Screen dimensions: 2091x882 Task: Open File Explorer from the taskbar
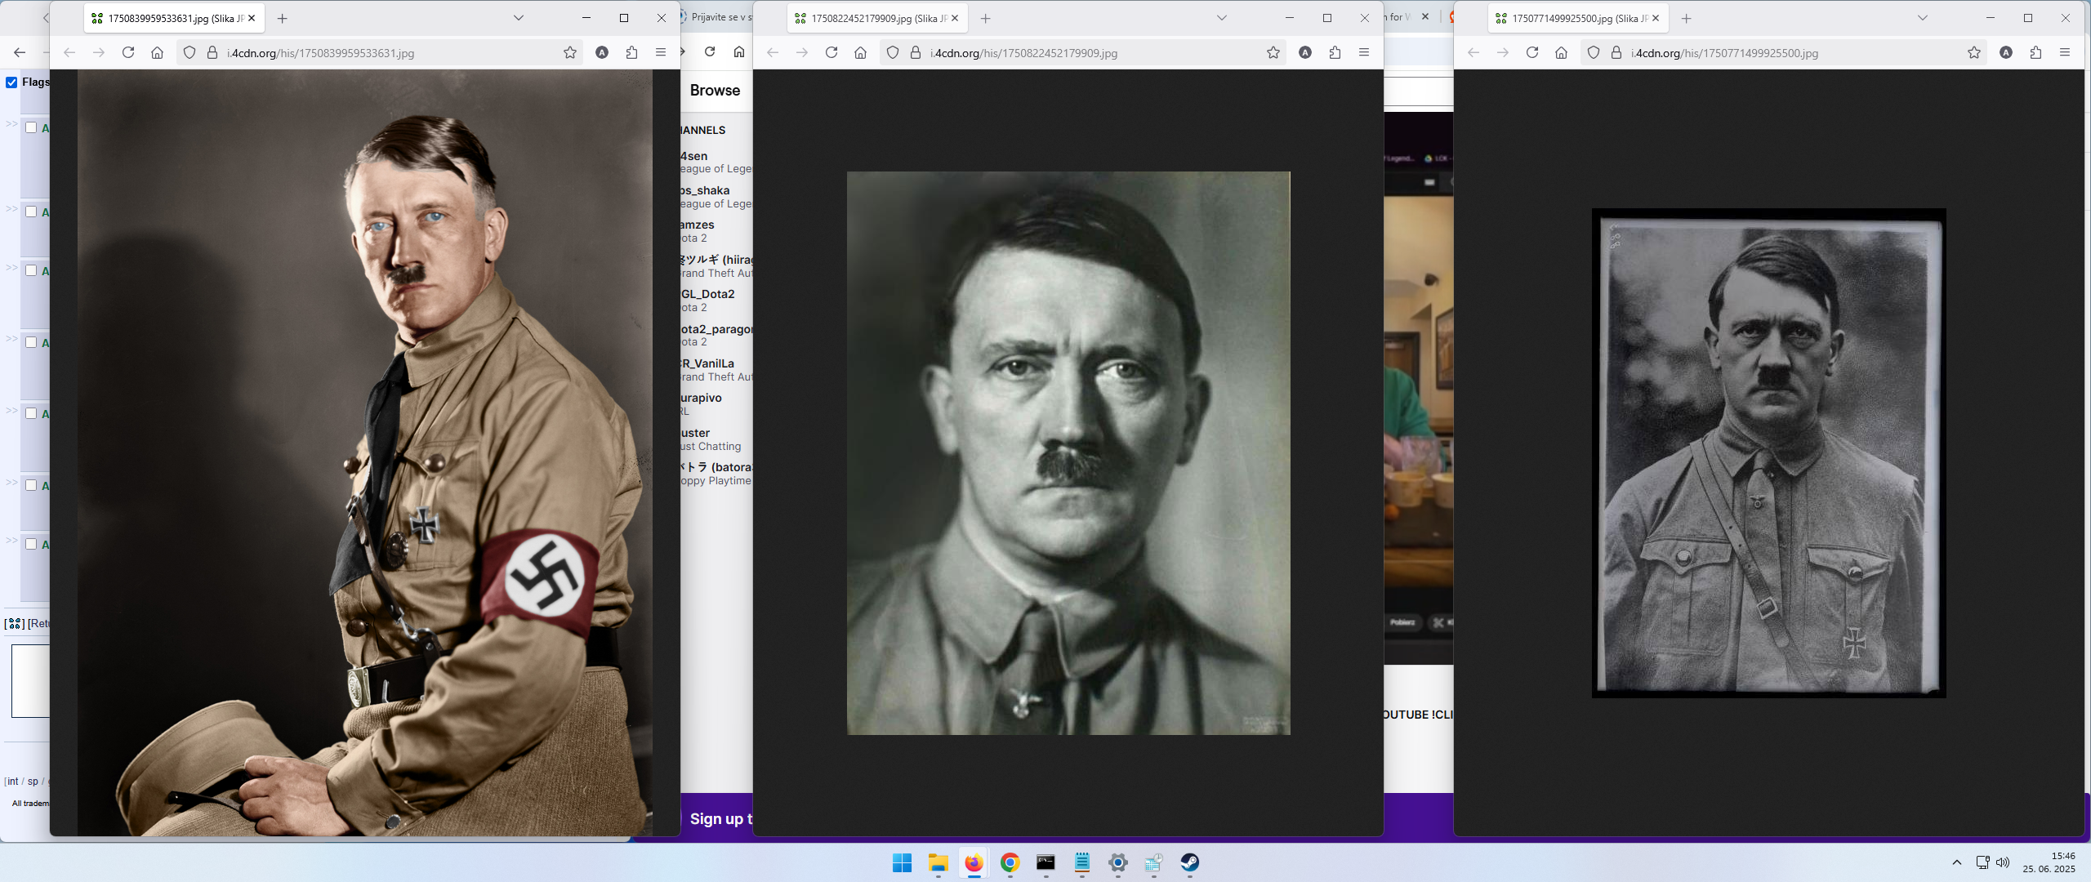(938, 862)
